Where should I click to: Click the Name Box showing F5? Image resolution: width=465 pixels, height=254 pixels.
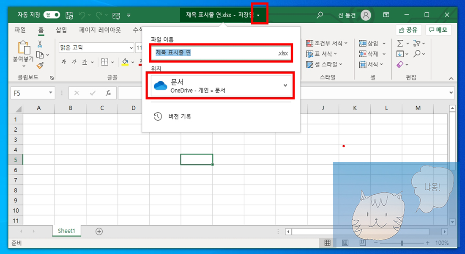tap(29, 93)
